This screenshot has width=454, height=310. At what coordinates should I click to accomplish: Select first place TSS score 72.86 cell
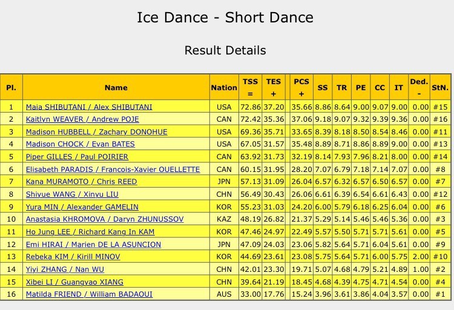251,107
